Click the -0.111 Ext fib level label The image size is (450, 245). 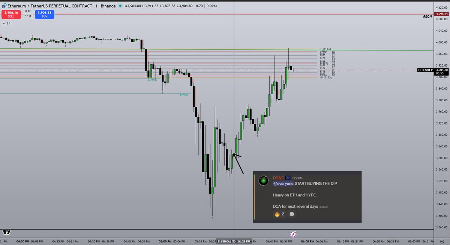pos(326,77)
